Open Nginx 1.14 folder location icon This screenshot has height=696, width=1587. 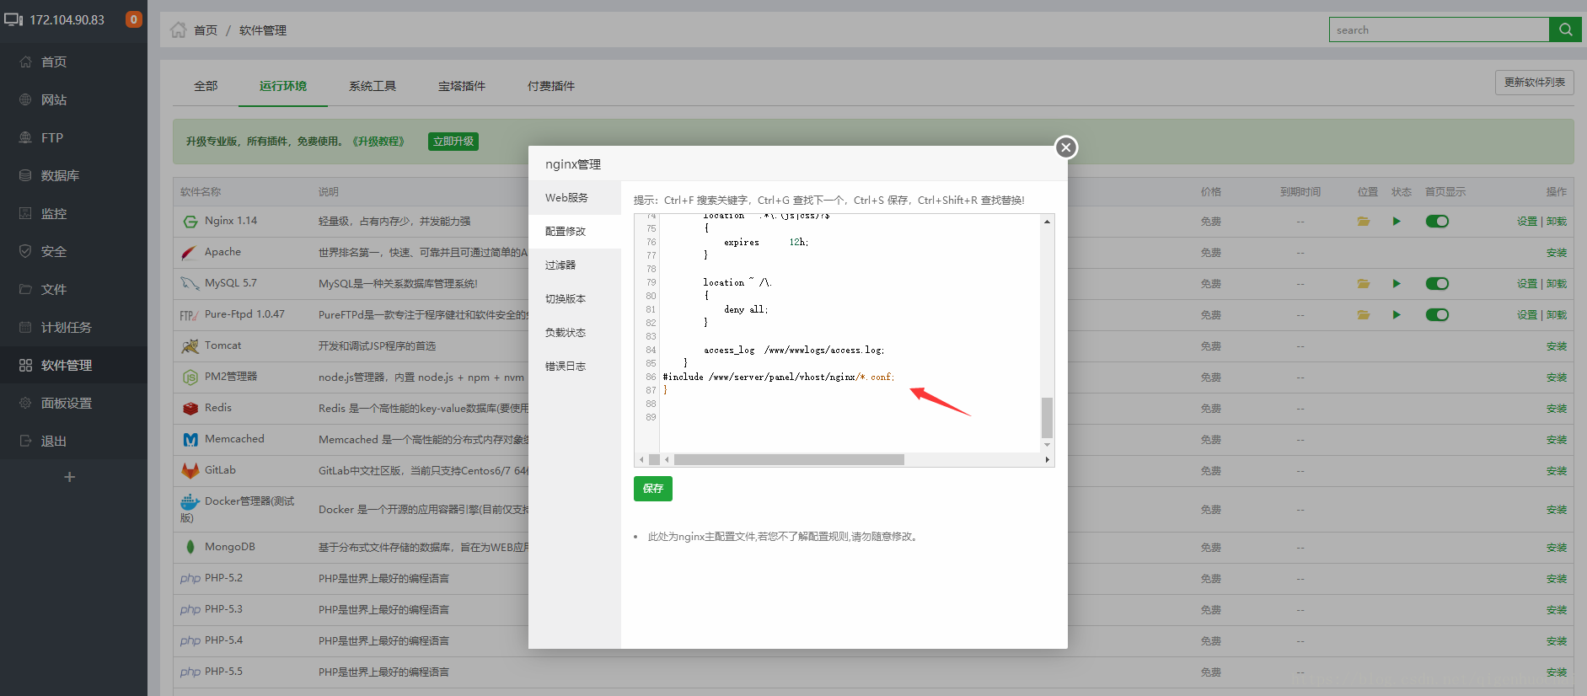1363,222
